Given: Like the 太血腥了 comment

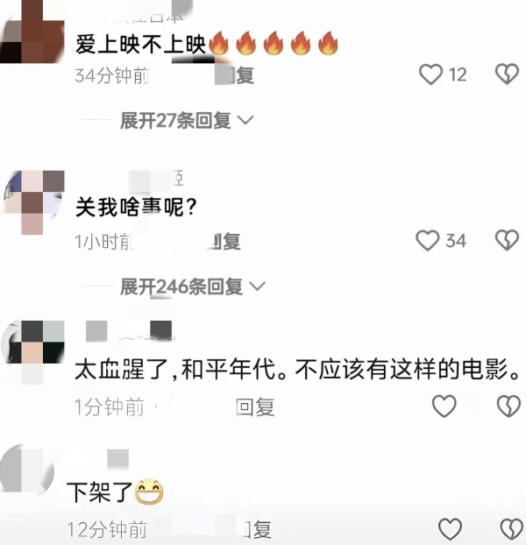Looking at the screenshot, I should point(444,406).
